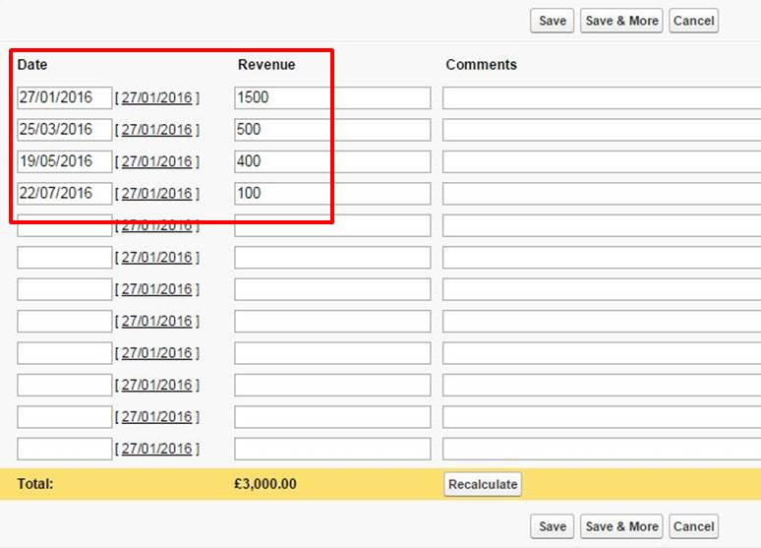This screenshot has width=761, height=548.
Task: Focus the revenue field containing 100
Action: pos(332,194)
